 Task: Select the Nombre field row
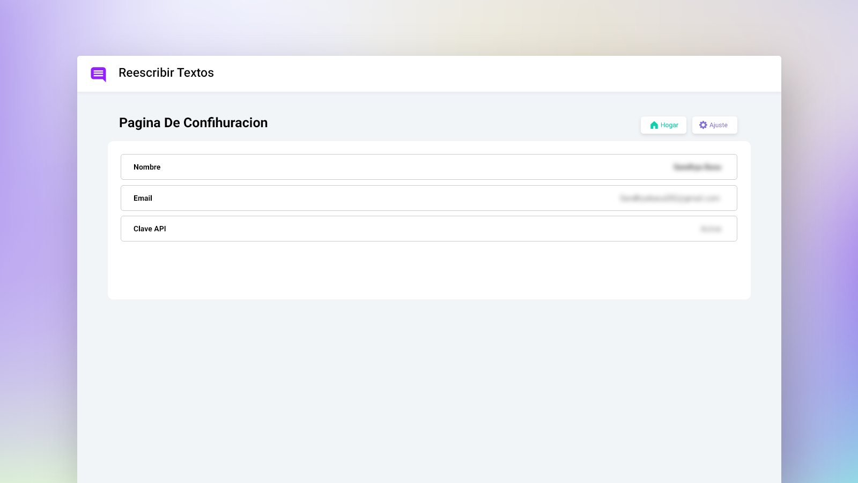(429, 167)
